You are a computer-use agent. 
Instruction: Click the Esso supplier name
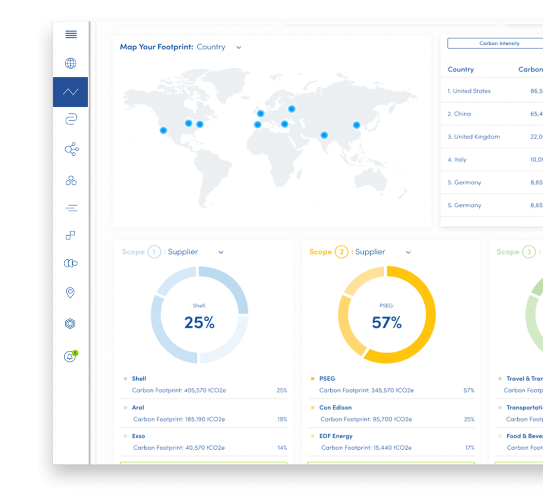tap(138, 436)
